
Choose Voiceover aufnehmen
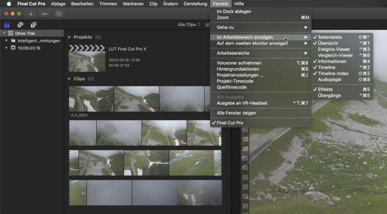pos(261,63)
